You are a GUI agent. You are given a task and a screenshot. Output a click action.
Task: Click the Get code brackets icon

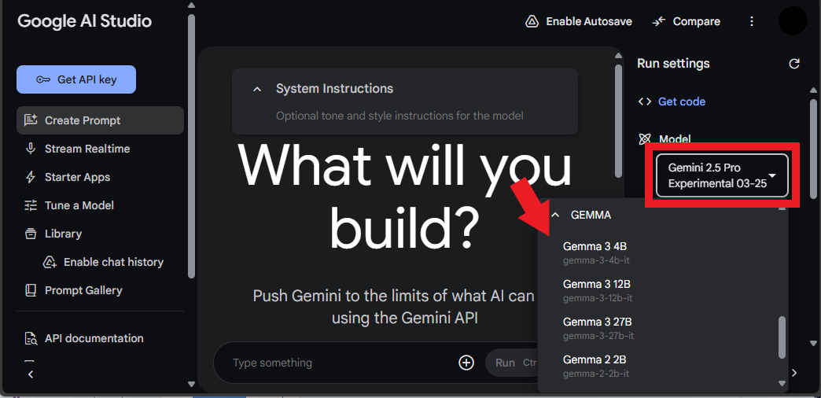coord(645,101)
